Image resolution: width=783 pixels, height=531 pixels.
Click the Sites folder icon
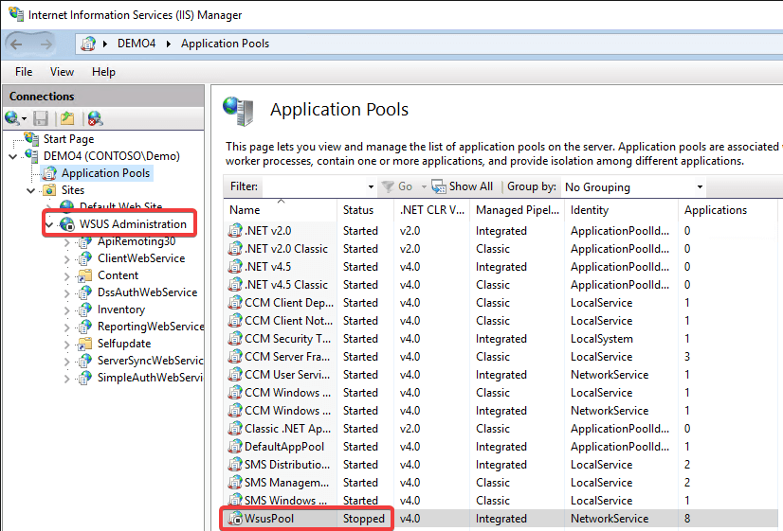49,190
